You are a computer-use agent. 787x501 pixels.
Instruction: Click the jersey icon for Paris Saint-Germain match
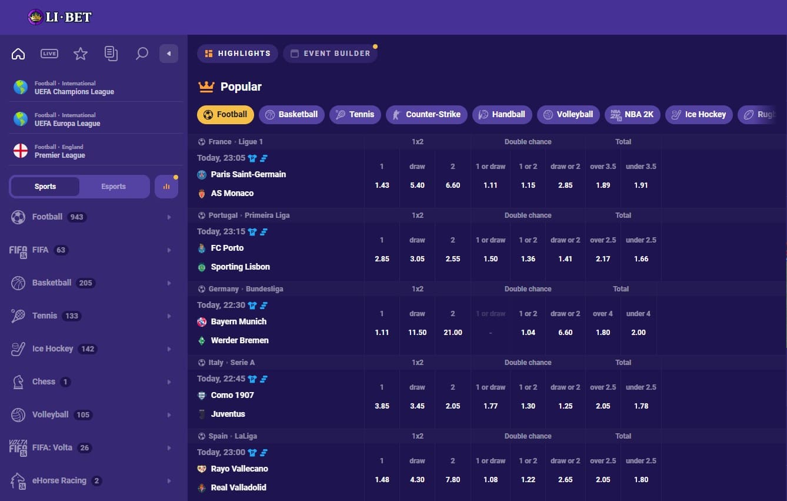252,158
